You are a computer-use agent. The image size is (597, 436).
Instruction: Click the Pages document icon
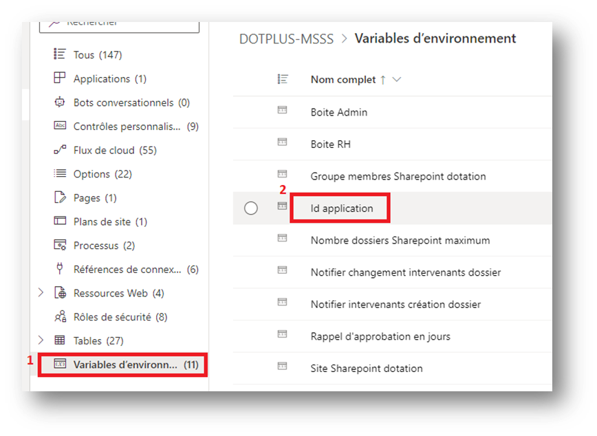(60, 197)
